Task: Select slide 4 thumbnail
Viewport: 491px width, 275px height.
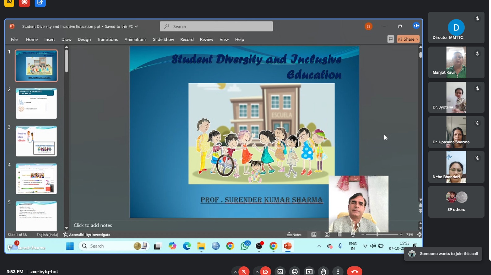Action: (36, 179)
